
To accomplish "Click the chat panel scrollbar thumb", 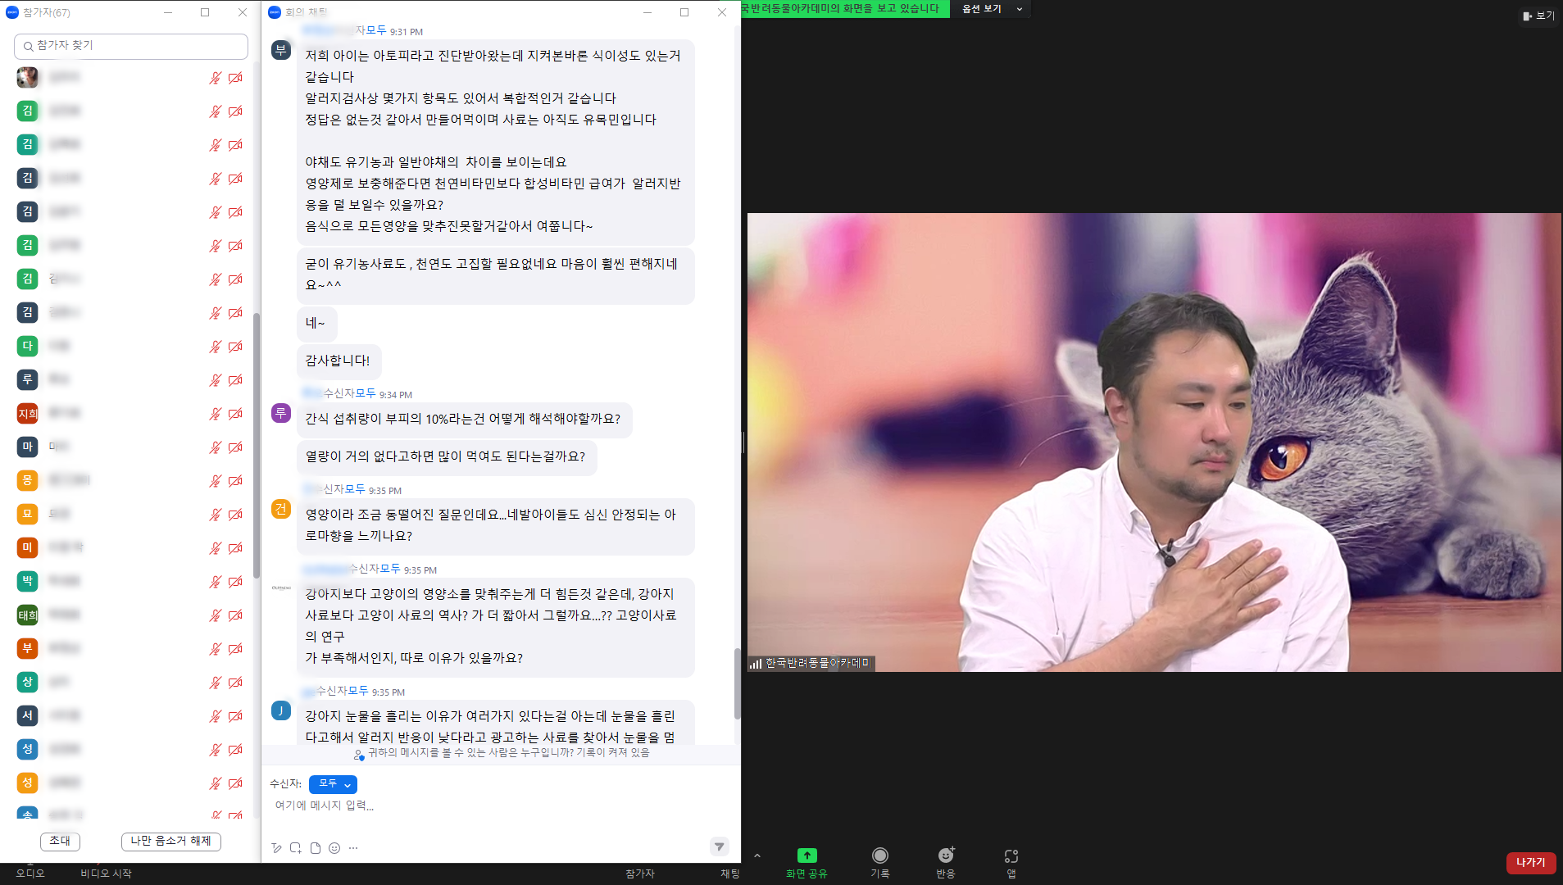I will pyautogui.click(x=737, y=683).
